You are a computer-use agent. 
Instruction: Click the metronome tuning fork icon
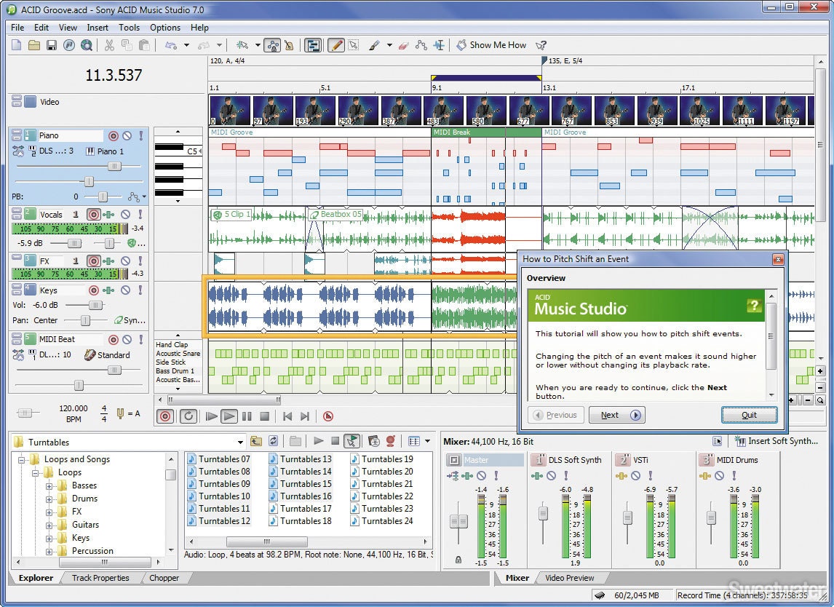click(x=120, y=413)
